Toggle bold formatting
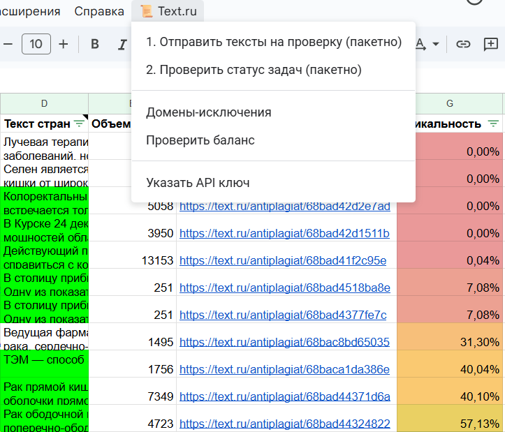 (x=95, y=44)
